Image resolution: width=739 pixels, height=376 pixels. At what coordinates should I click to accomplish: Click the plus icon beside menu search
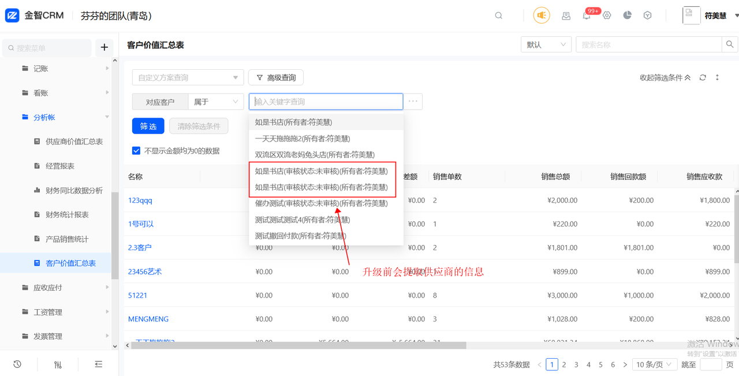104,47
